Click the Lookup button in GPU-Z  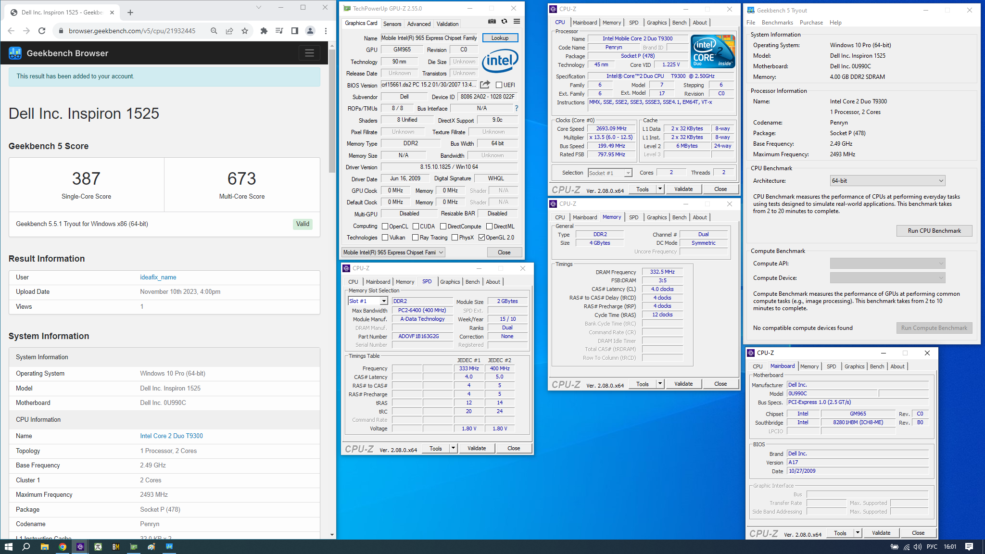click(500, 38)
